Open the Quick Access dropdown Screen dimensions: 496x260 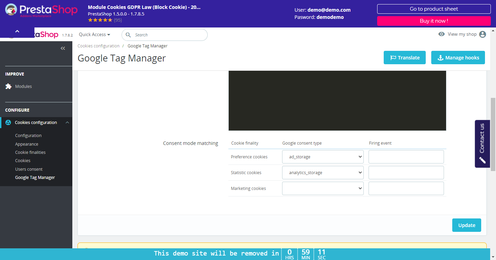pyautogui.click(x=94, y=35)
